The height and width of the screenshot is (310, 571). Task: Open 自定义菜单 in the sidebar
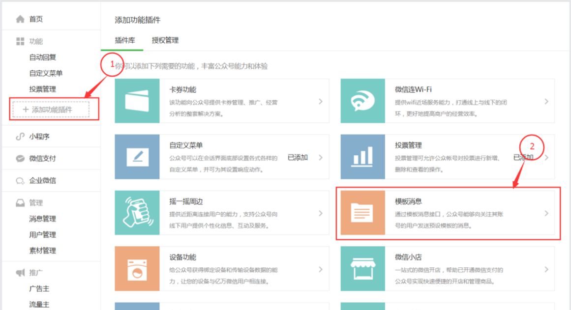coord(46,73)
